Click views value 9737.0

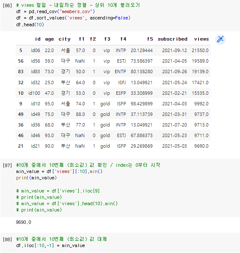[x=201, y=114]
